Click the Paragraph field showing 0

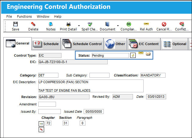point(82,123)
